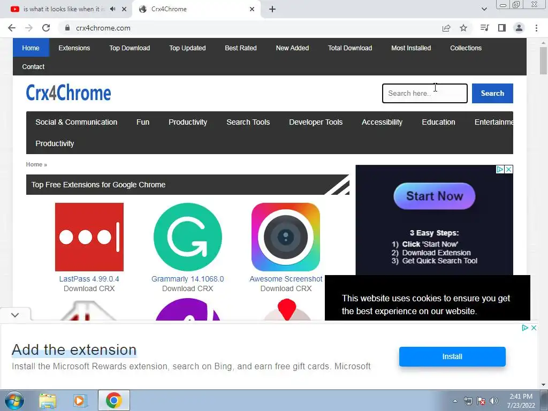The height and width of the screenshot is (411, 548).
Task: Bookmark this page with the star icon
Action: click(x=463, y=28)
